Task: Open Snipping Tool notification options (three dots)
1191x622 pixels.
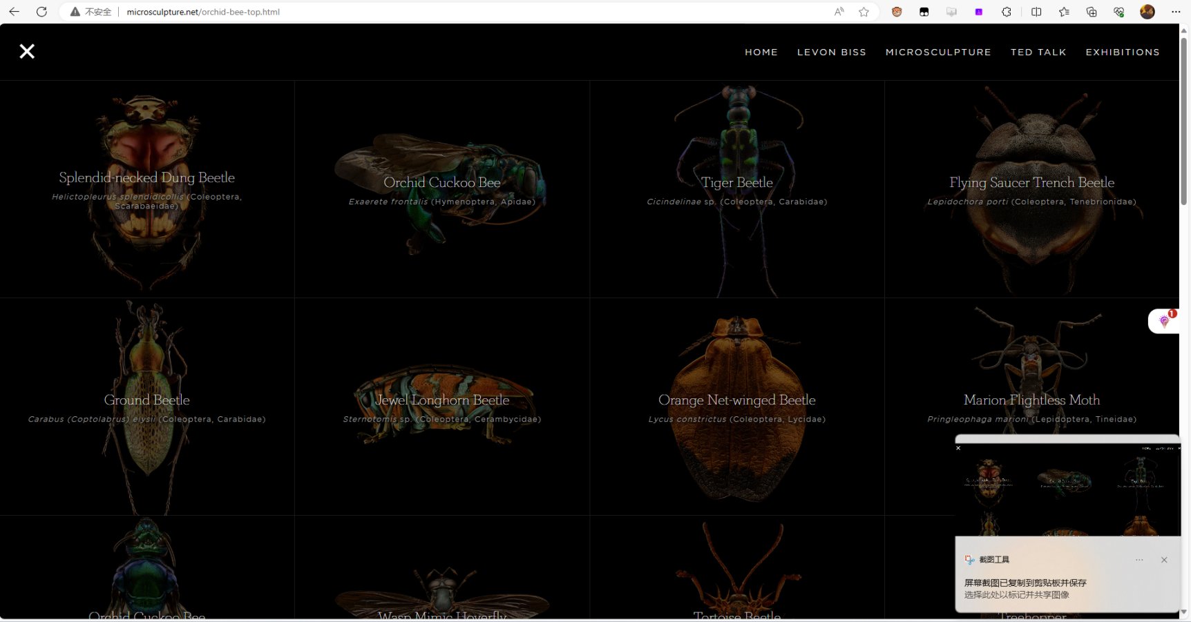Action: 1139,560
